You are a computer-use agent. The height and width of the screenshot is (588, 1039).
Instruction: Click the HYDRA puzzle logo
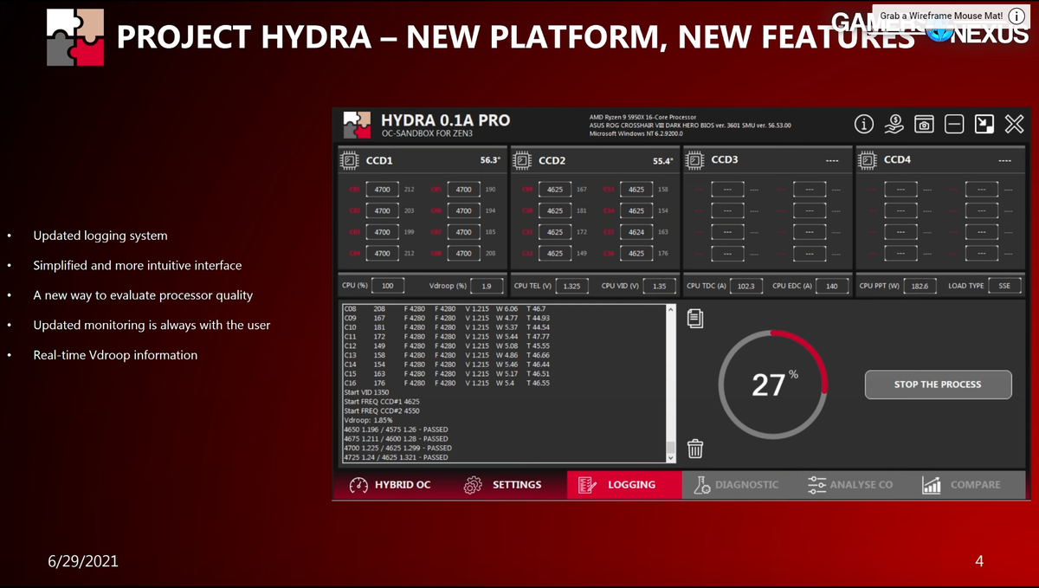pyautogui.click(x=358, y=126)
